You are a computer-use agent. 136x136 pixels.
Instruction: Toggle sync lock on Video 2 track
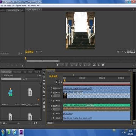(53, 93)
